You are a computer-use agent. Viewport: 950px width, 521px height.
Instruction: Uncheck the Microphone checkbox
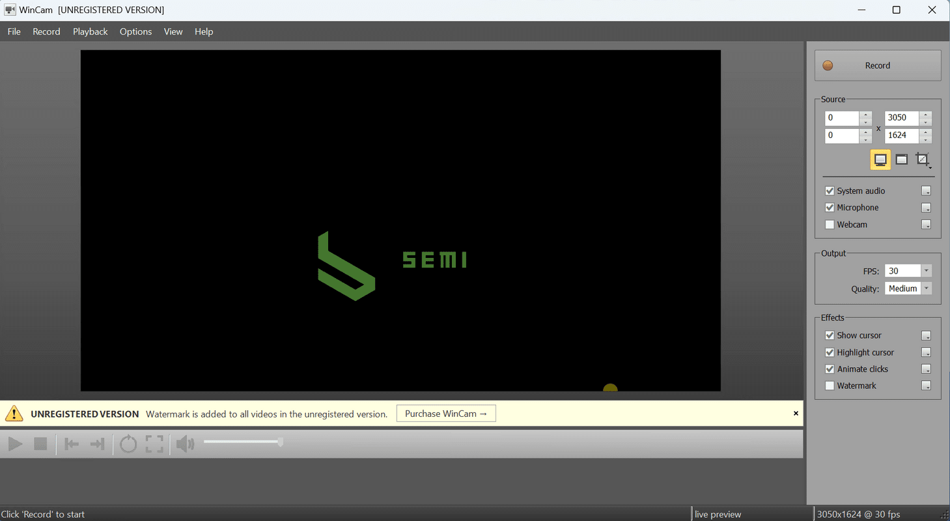pyautogui.click(x=830, y=208)
